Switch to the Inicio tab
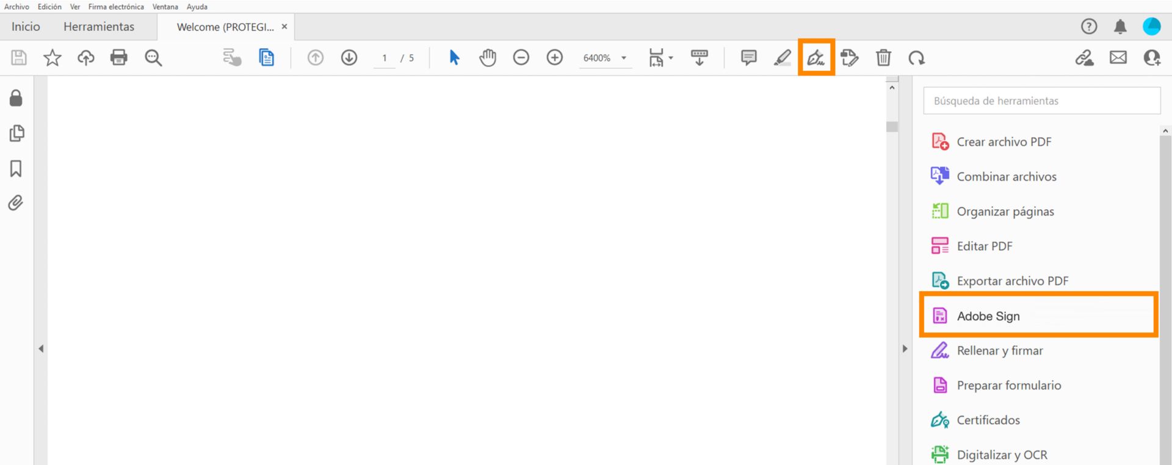 [x=26, y=27]
